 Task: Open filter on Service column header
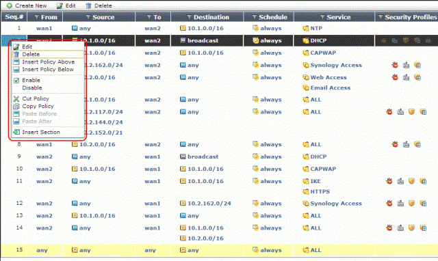[x=322, y=17]
